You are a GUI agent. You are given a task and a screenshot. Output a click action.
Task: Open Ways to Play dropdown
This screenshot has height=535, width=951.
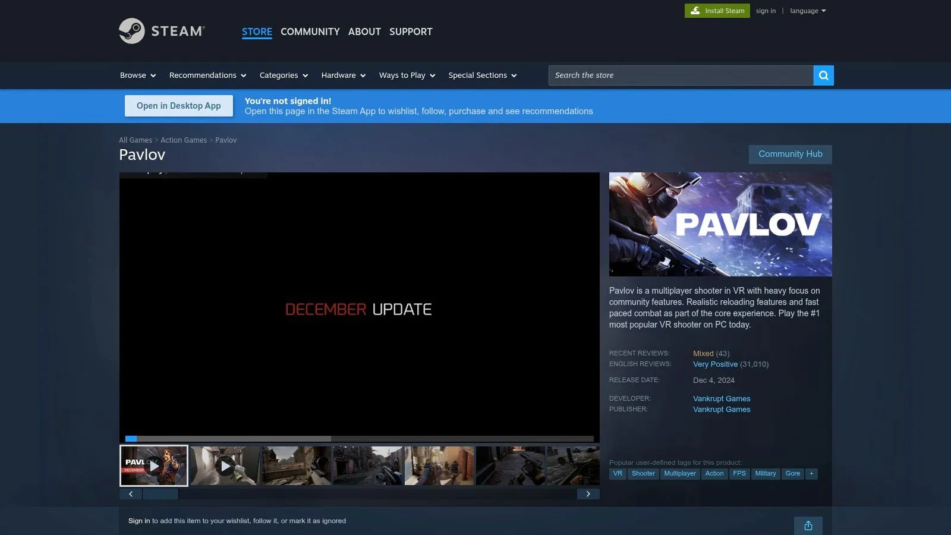pos(407,75)
